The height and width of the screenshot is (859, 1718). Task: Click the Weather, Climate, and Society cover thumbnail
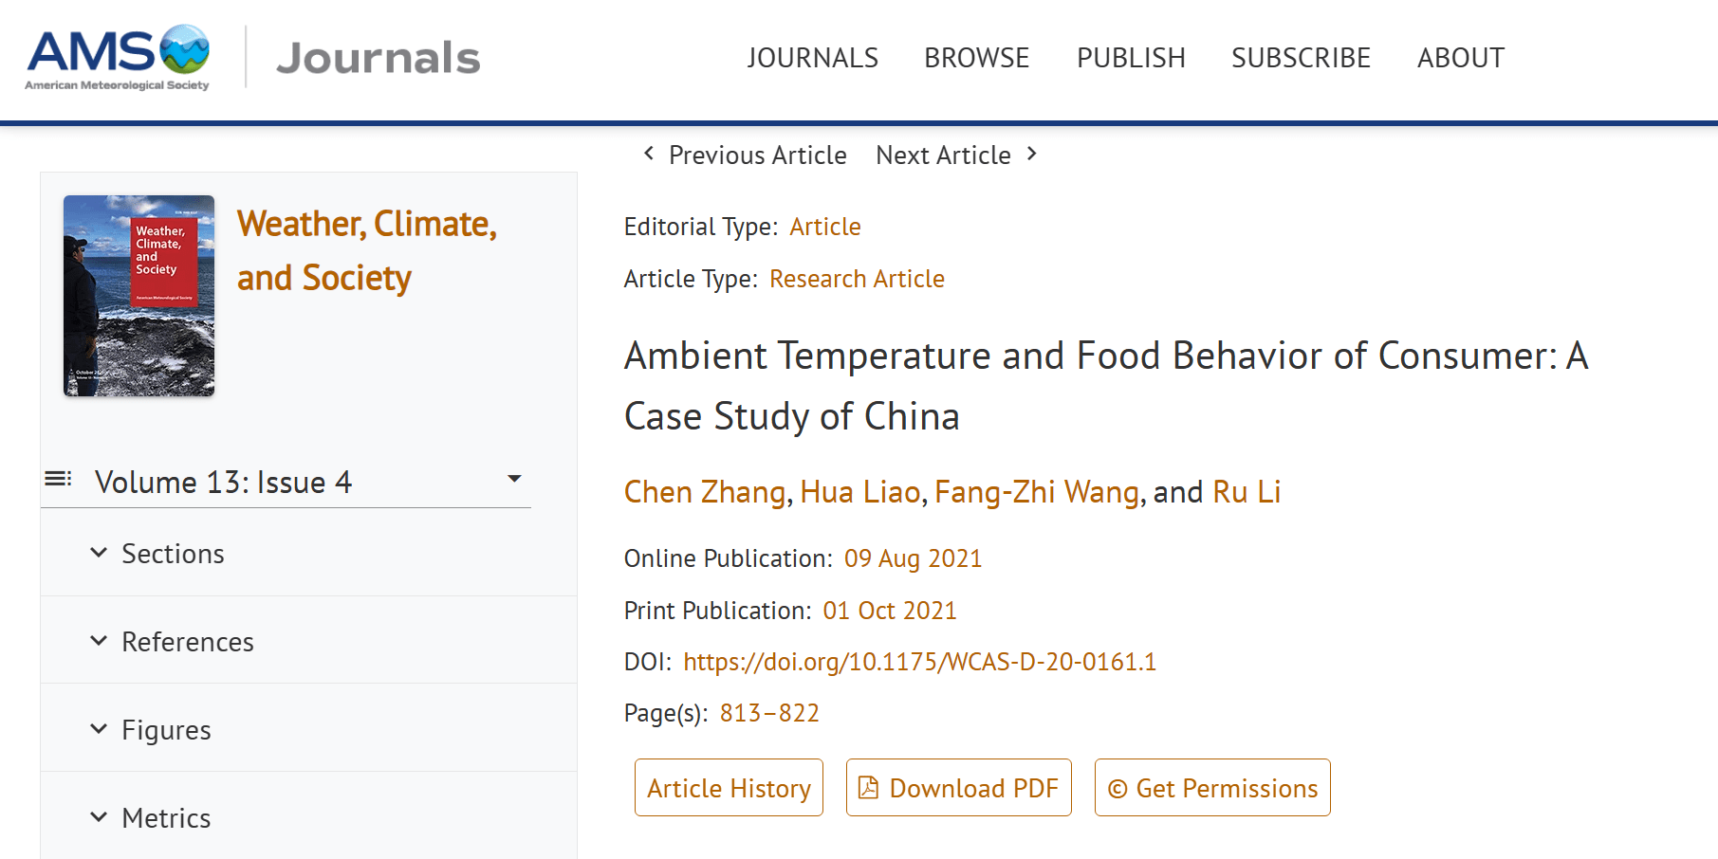pyautogui.click(x=139, y=296)
